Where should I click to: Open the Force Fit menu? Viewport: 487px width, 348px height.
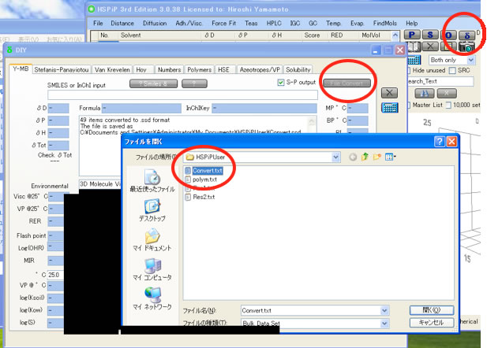click(223, 24)
